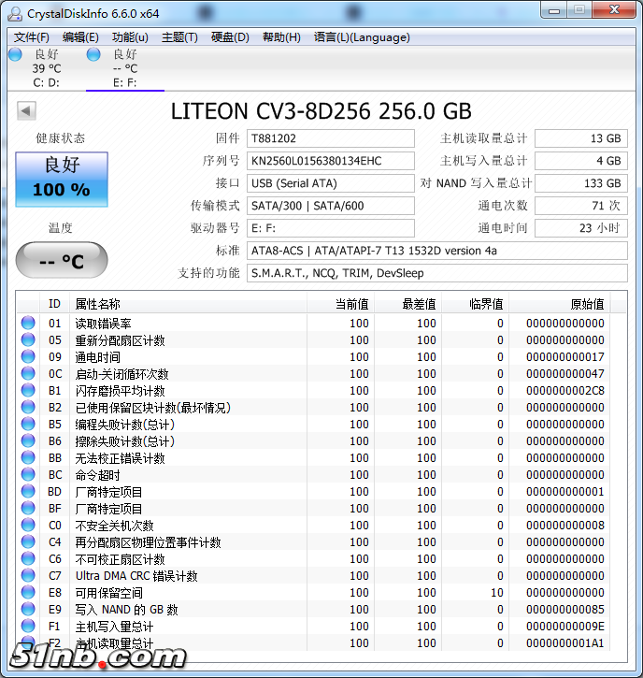This screenshot has width=643, height=678.
Task: Select the C: D: disk status orb
Action: click(15, 55)
